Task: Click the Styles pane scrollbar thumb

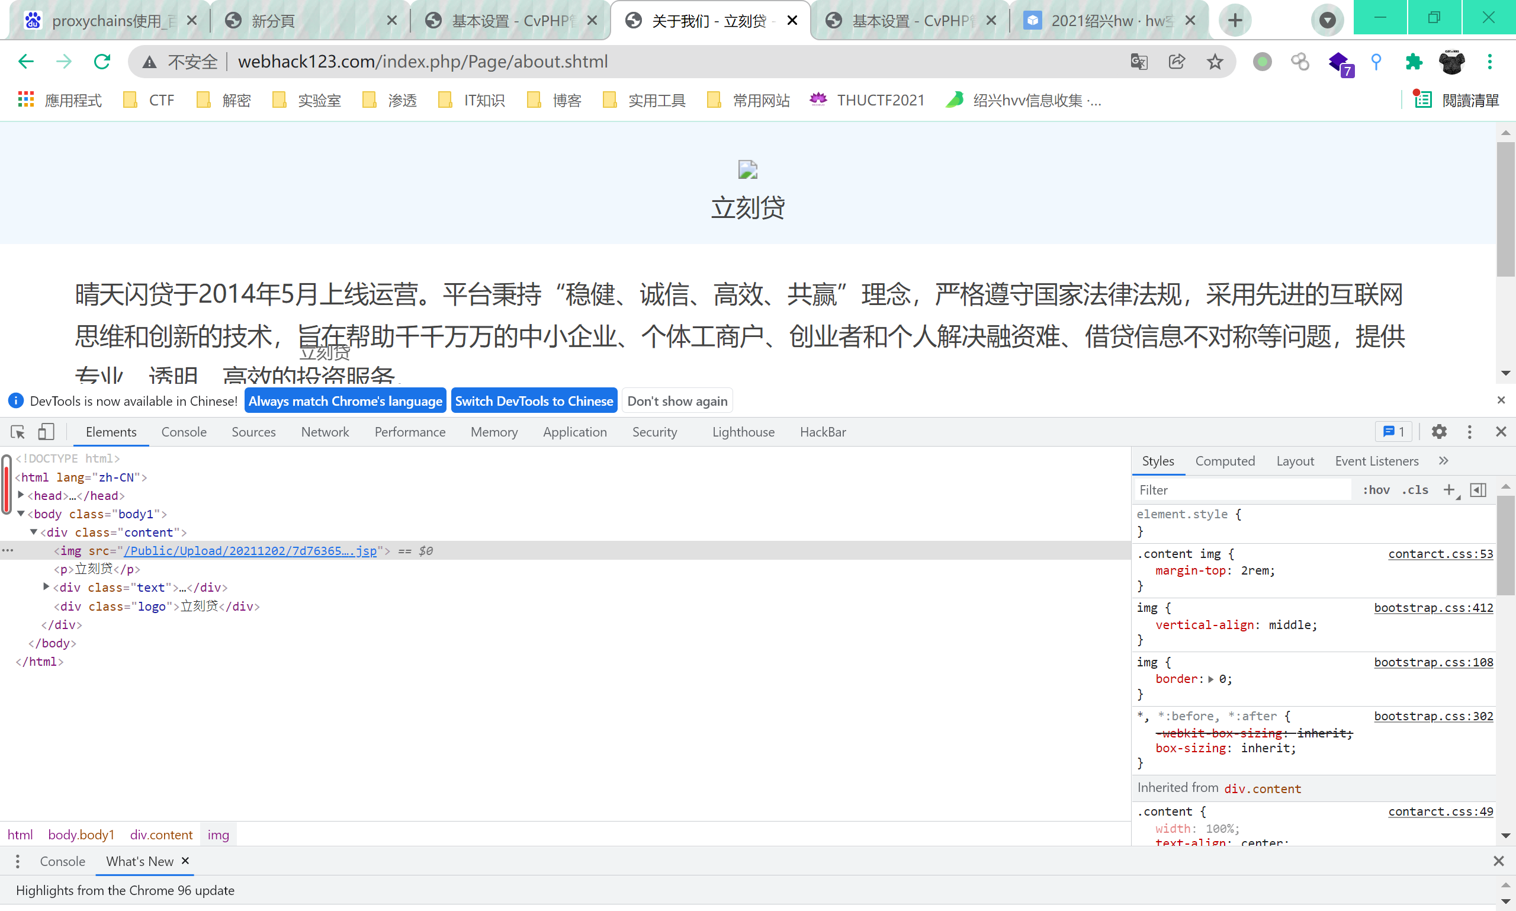Action: click(x=1505, y=545)
